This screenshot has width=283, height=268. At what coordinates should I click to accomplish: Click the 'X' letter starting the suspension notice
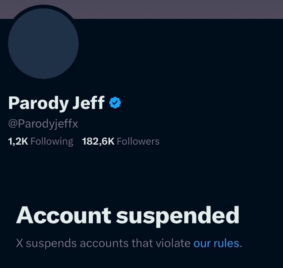20,243
